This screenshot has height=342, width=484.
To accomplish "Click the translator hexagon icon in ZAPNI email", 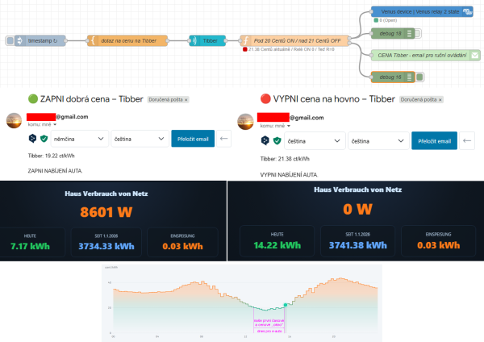I will [32, 138].
